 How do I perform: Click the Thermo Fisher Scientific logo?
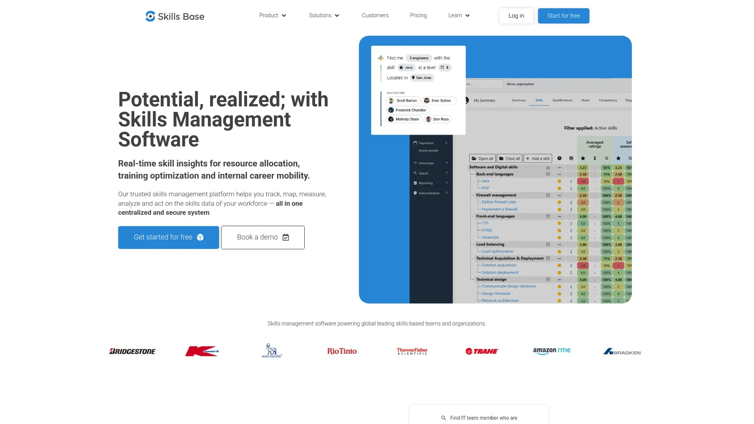[412, 351]
